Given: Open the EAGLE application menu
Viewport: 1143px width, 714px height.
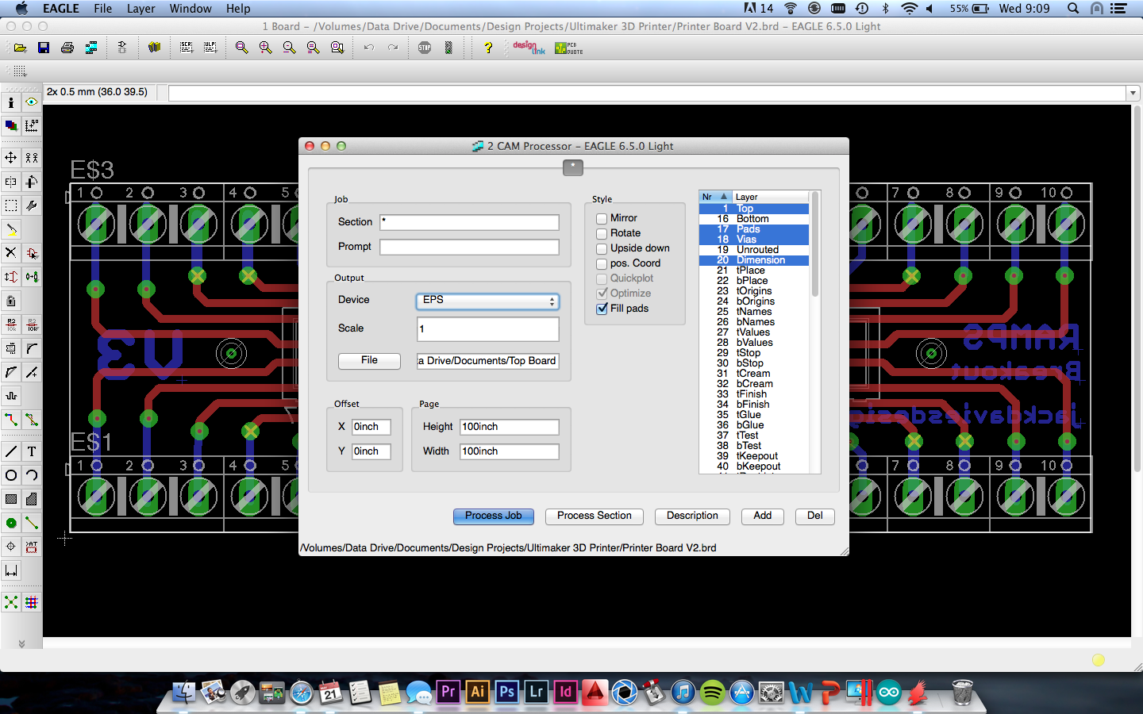Looking at the screenshot, I should coord(61,9).
